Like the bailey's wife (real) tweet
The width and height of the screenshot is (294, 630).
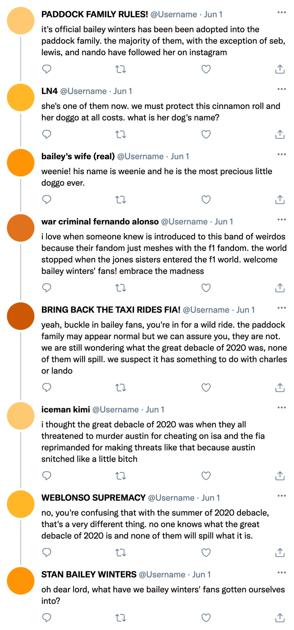206,199
